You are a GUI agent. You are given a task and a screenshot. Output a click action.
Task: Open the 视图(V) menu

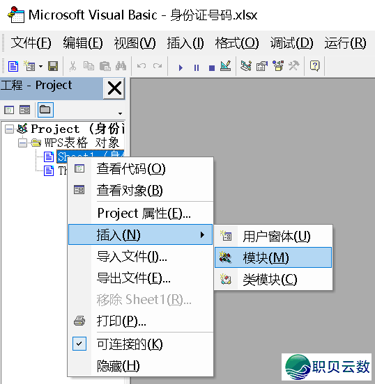tap(135, 43)
